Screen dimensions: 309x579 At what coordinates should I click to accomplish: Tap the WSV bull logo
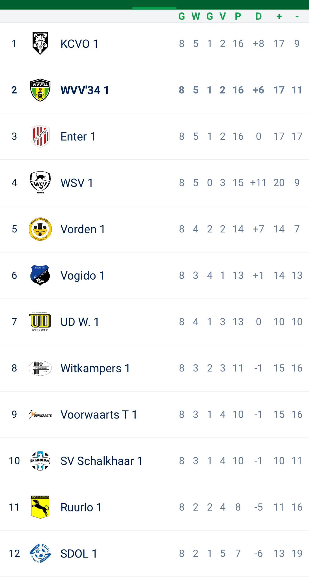point(40,183)
